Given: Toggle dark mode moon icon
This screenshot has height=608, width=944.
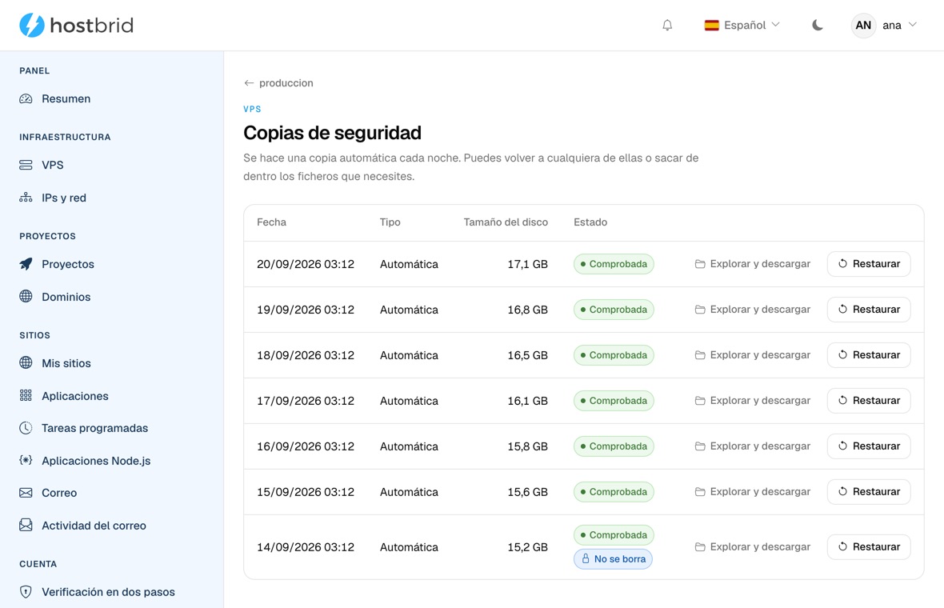Looking at the screenshot, I should [817, 26].
